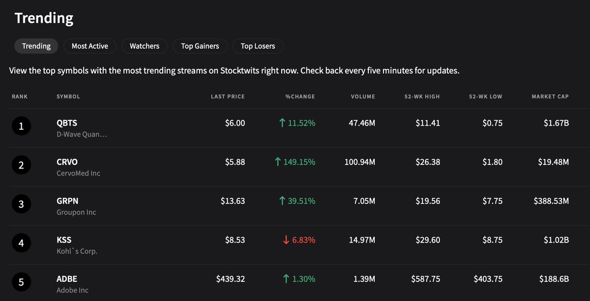Click the 7.05M volume cell
The height and width of the screenshot is (301, 590).
[364, 201]
